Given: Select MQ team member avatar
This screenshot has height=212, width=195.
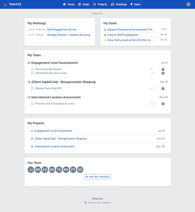Looking at the screenshot, I should pyautogui.click(x=52, y=170).
